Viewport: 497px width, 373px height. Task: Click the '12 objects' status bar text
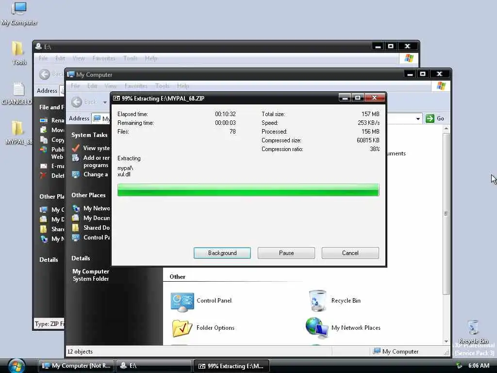tap(80, 352)
